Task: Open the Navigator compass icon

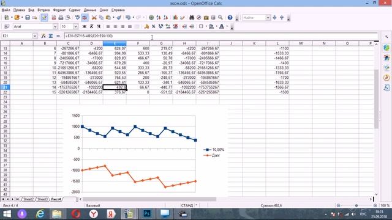Action: tap(199, 18)
